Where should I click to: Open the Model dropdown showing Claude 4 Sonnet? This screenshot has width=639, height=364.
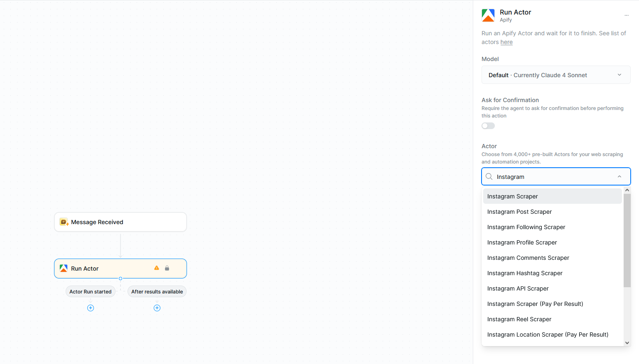click(555, 75)
